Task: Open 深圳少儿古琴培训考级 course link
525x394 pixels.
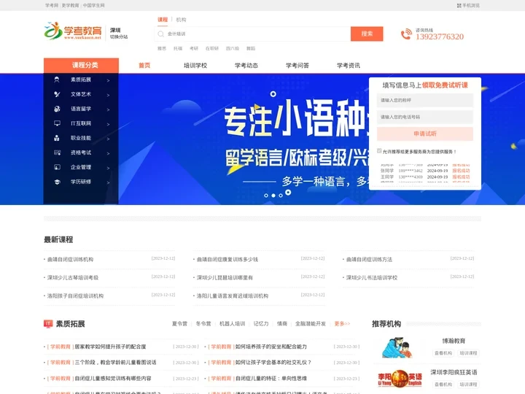Action: click(x=73, y=277)
